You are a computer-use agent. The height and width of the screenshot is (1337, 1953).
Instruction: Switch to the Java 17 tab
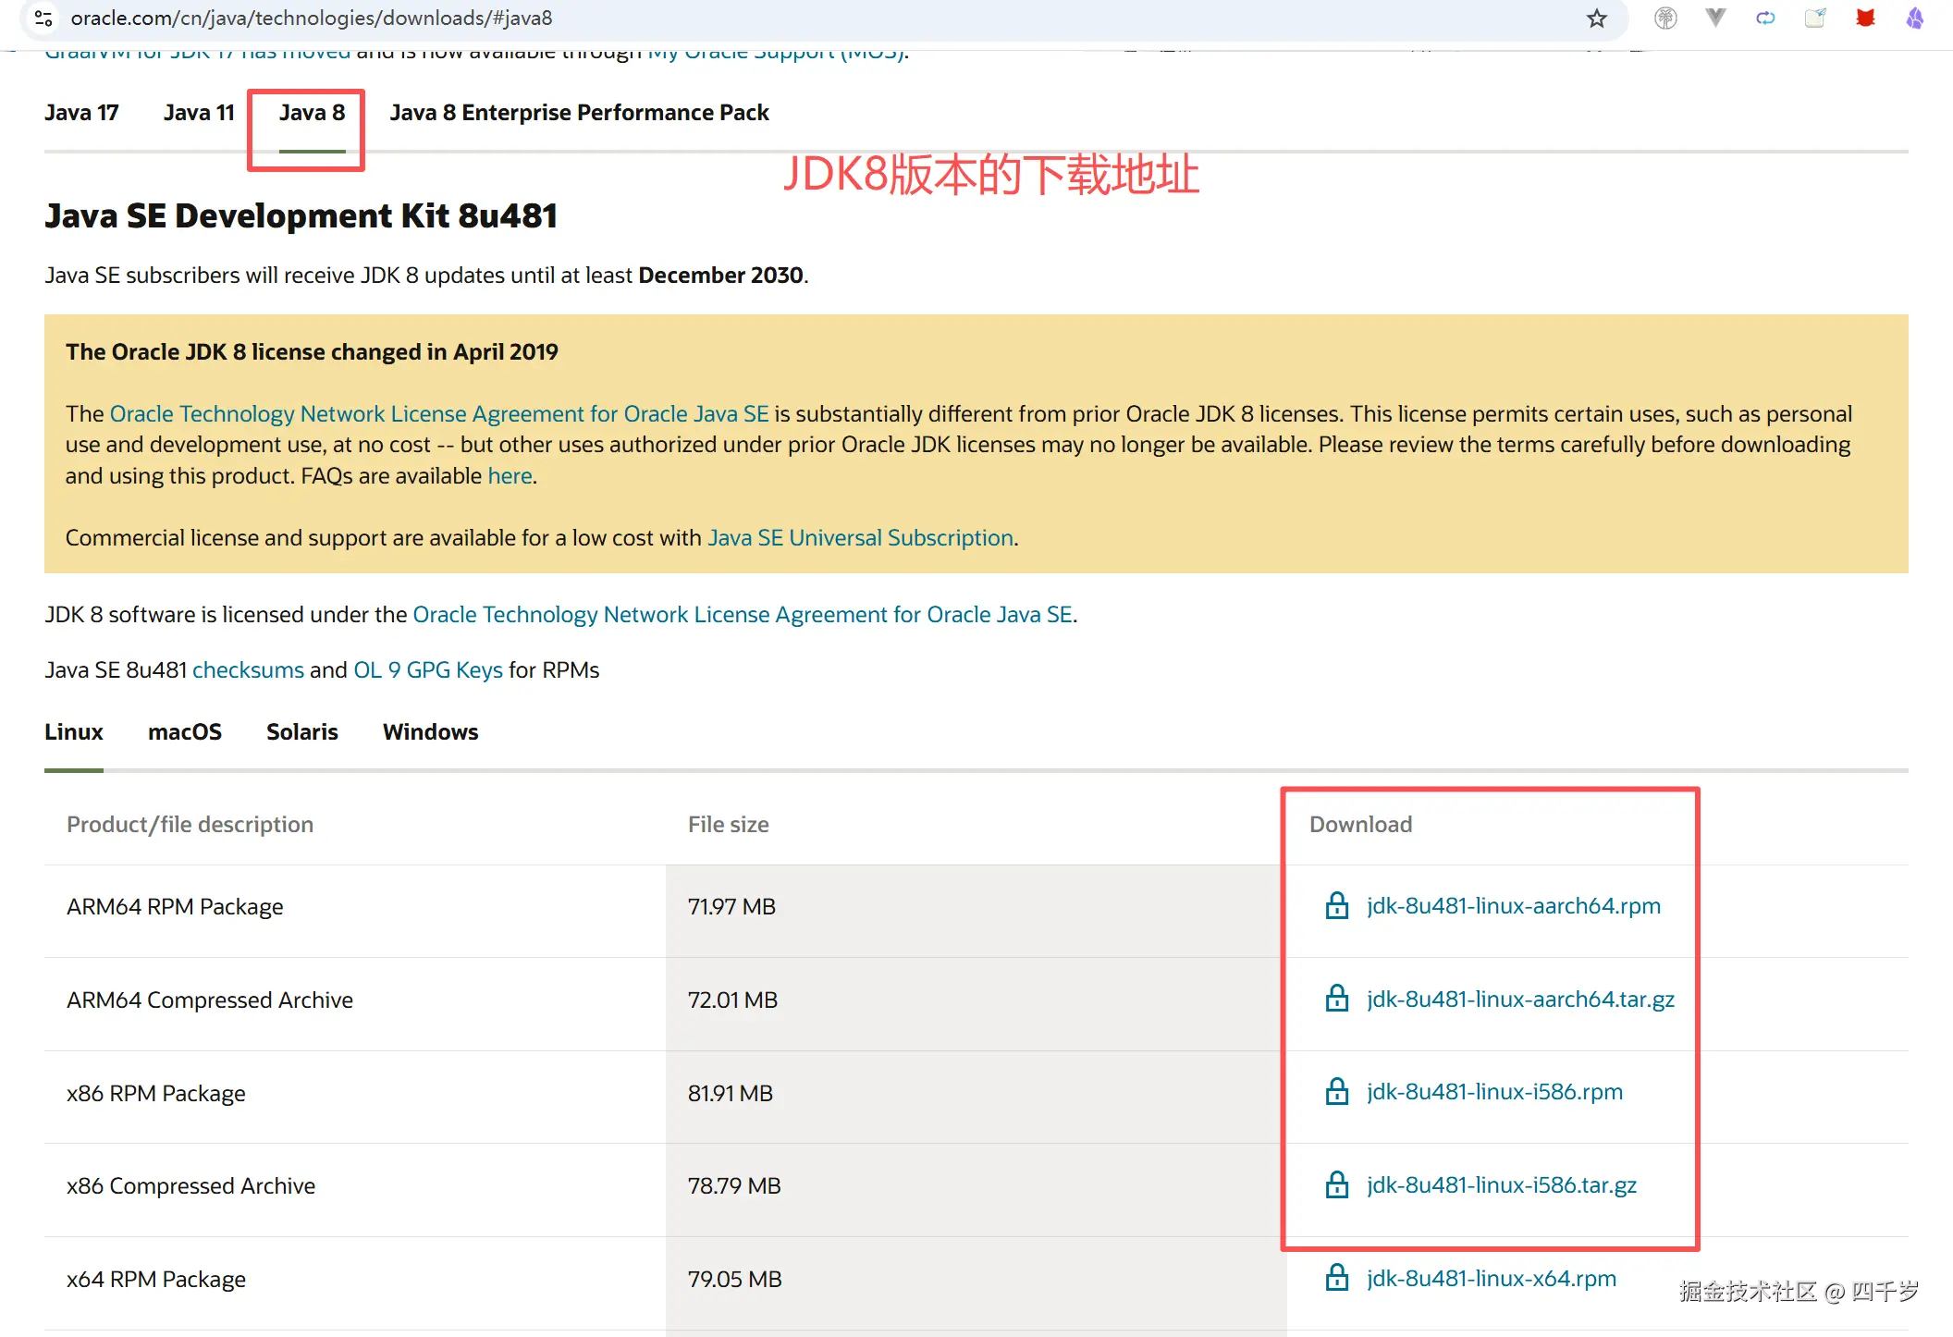tap(82, 112)
